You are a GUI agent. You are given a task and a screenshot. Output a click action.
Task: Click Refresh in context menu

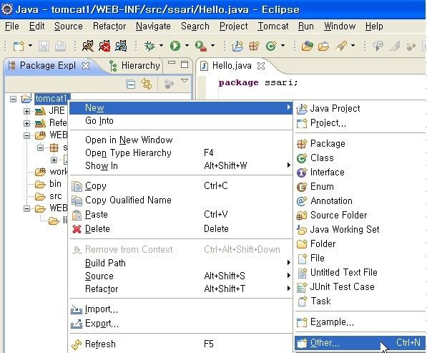coord(181,344)
